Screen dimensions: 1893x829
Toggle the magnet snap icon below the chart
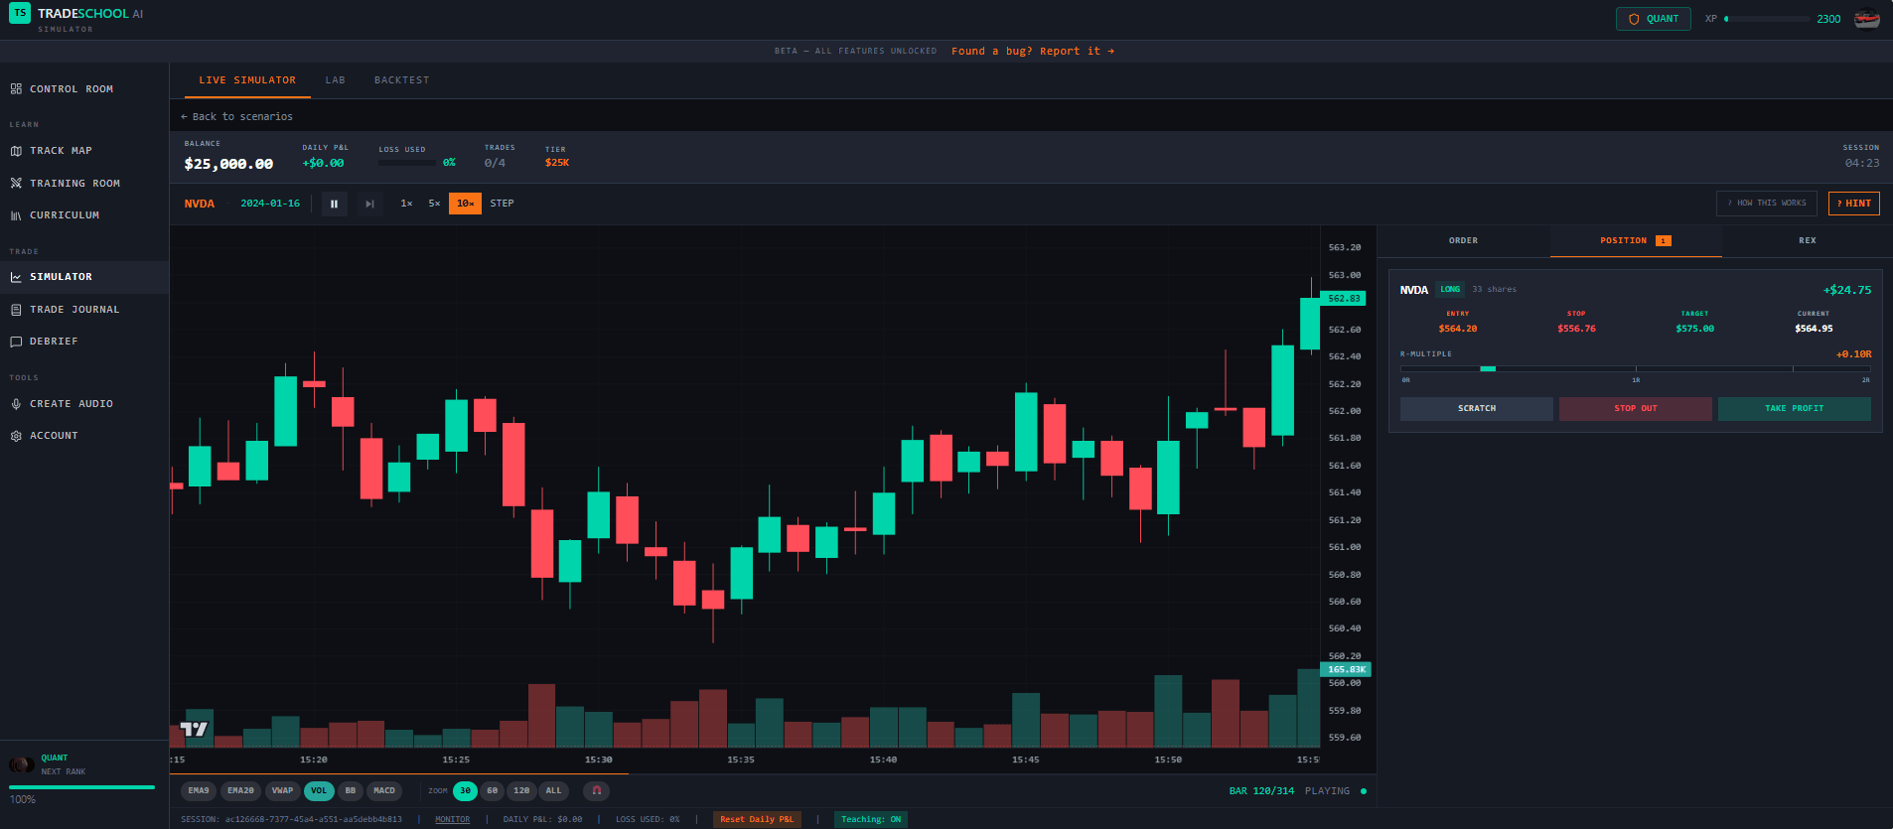596,791
